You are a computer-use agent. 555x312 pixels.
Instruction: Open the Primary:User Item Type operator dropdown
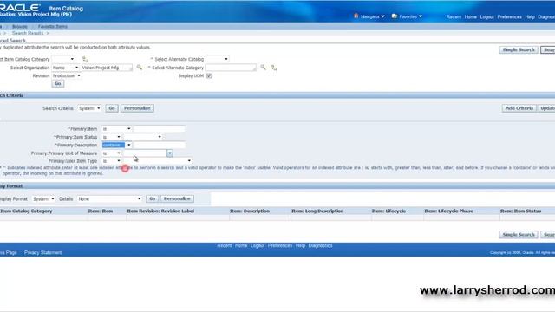click(x=112, y=161)
